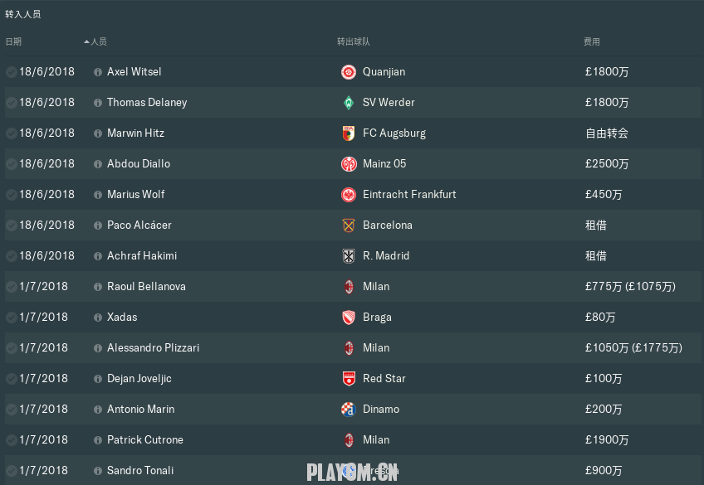Sort by 费用 column header
The height and width of the screenshot is (485, 704).
(592, 41)
